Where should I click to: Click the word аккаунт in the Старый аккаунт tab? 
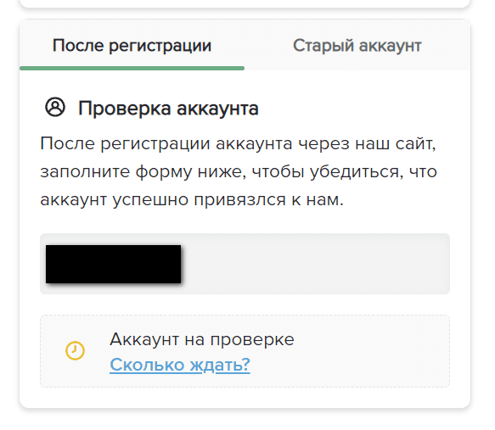point(390,46)
